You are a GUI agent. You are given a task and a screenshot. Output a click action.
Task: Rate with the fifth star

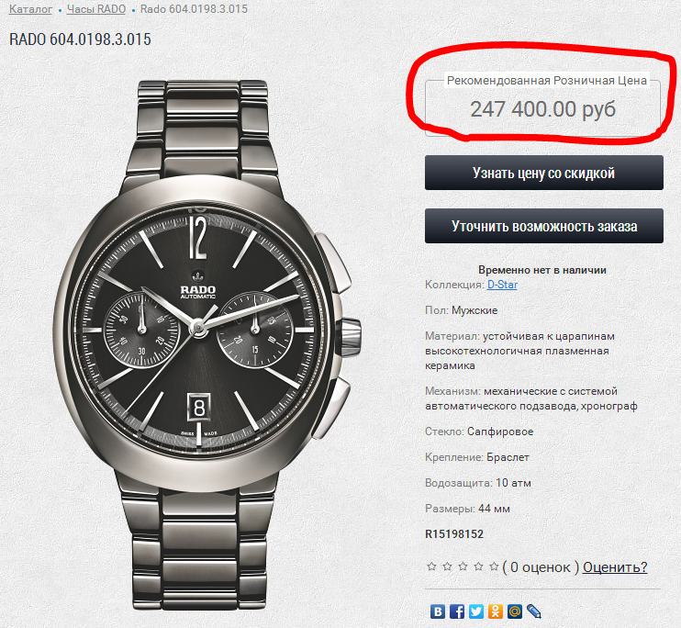[x=495, y=566]
